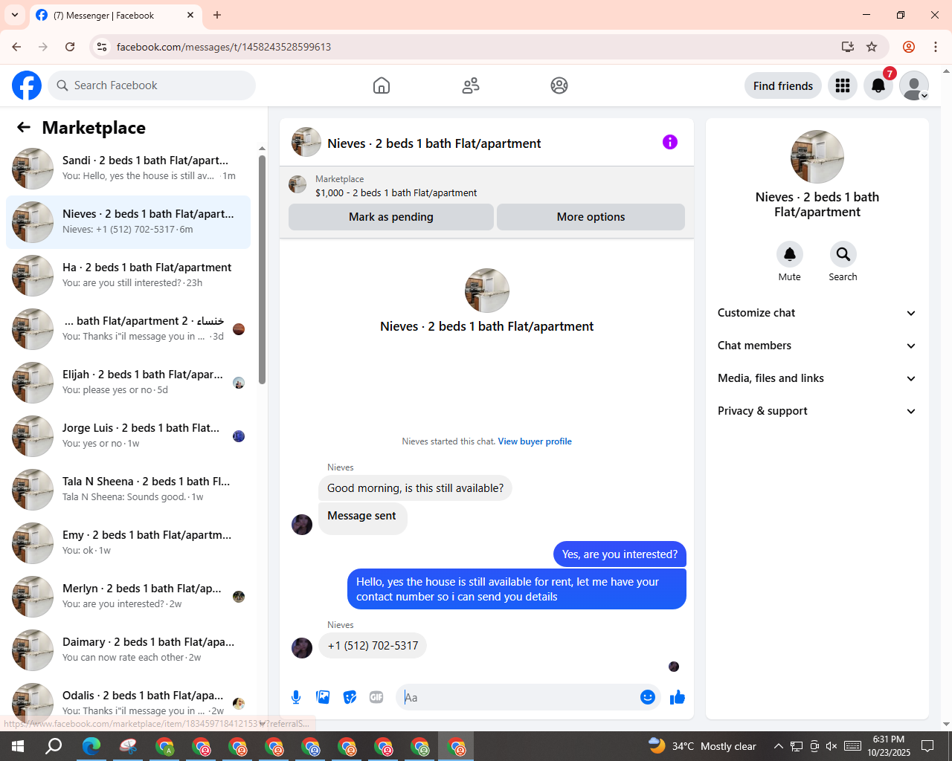The height and width of the screenshot is (761, 952).
Task: View site information icon in address bar
Action: pos(102,47)
